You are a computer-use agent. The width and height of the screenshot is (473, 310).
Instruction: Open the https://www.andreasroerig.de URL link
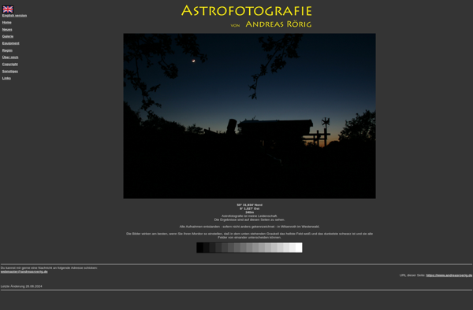pyautogui.click(x=449, y=275)
